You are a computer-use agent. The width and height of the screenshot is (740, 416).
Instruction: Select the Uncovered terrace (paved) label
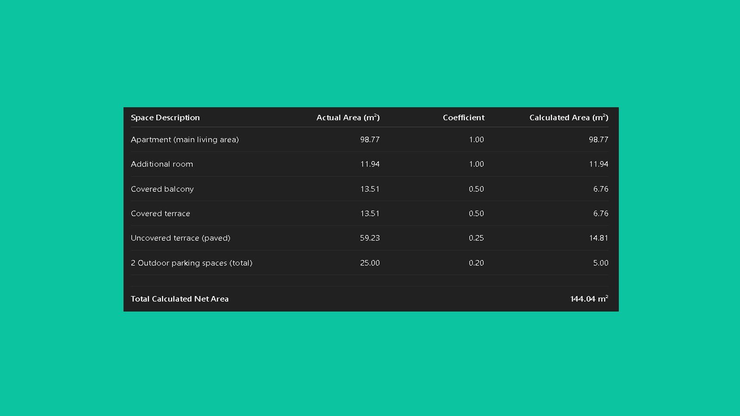tap(180, 238)
